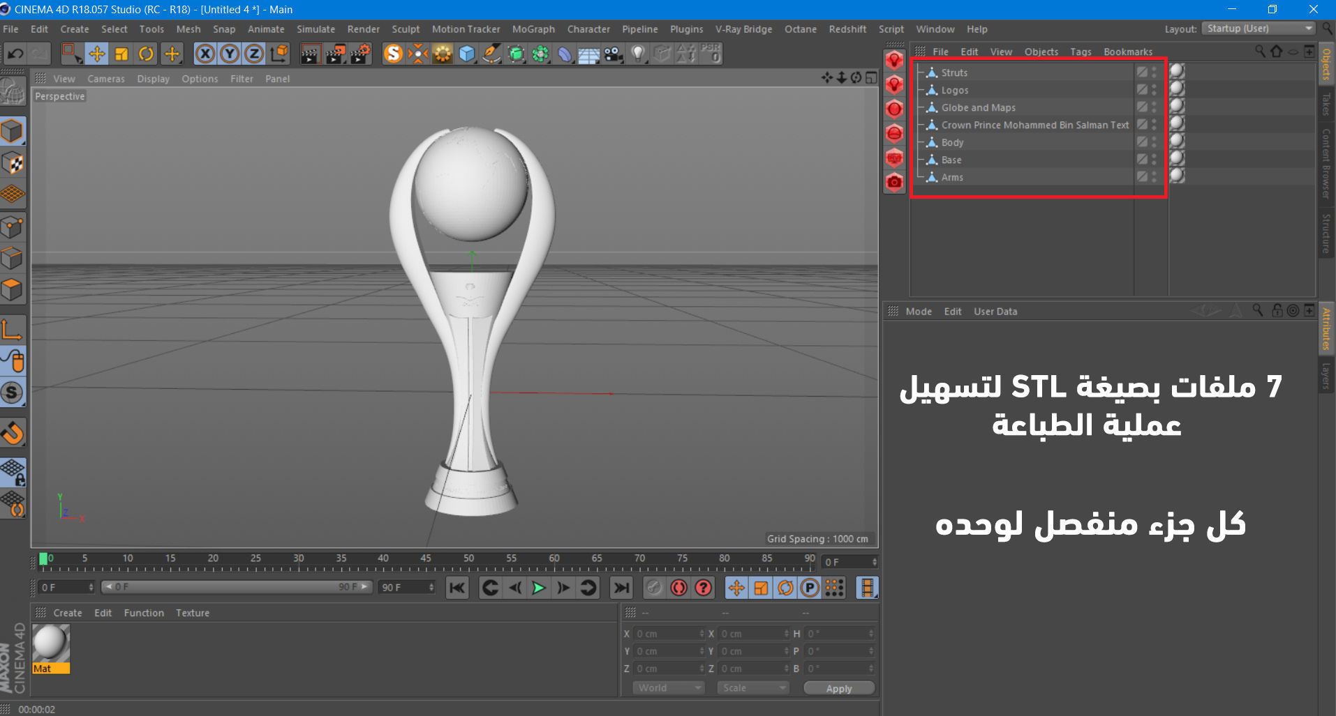Click Record Active Objects button
Screen dimensions: 1336x716
[x=653, y=588]
